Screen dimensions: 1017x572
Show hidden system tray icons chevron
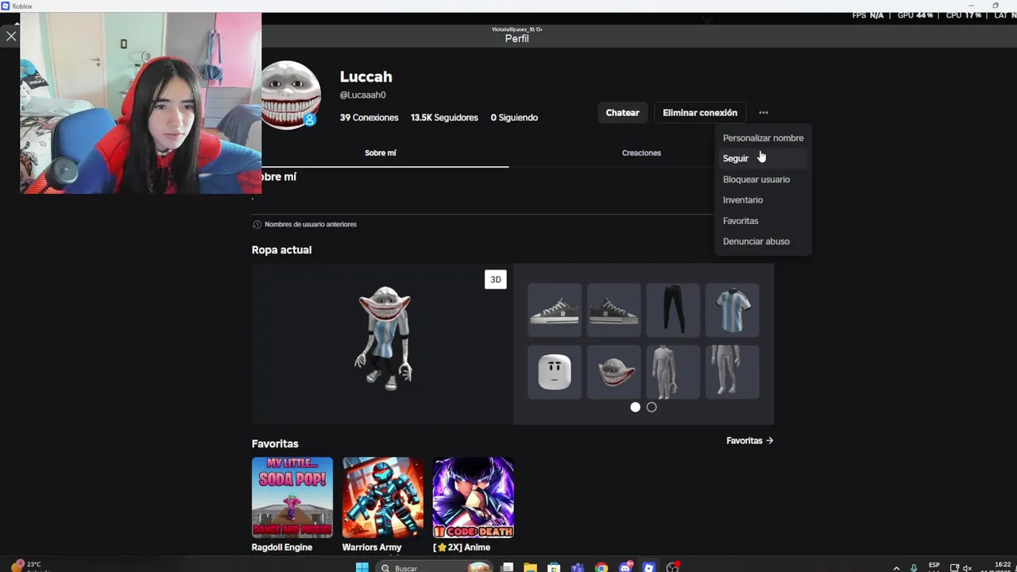tap(897, 568)
